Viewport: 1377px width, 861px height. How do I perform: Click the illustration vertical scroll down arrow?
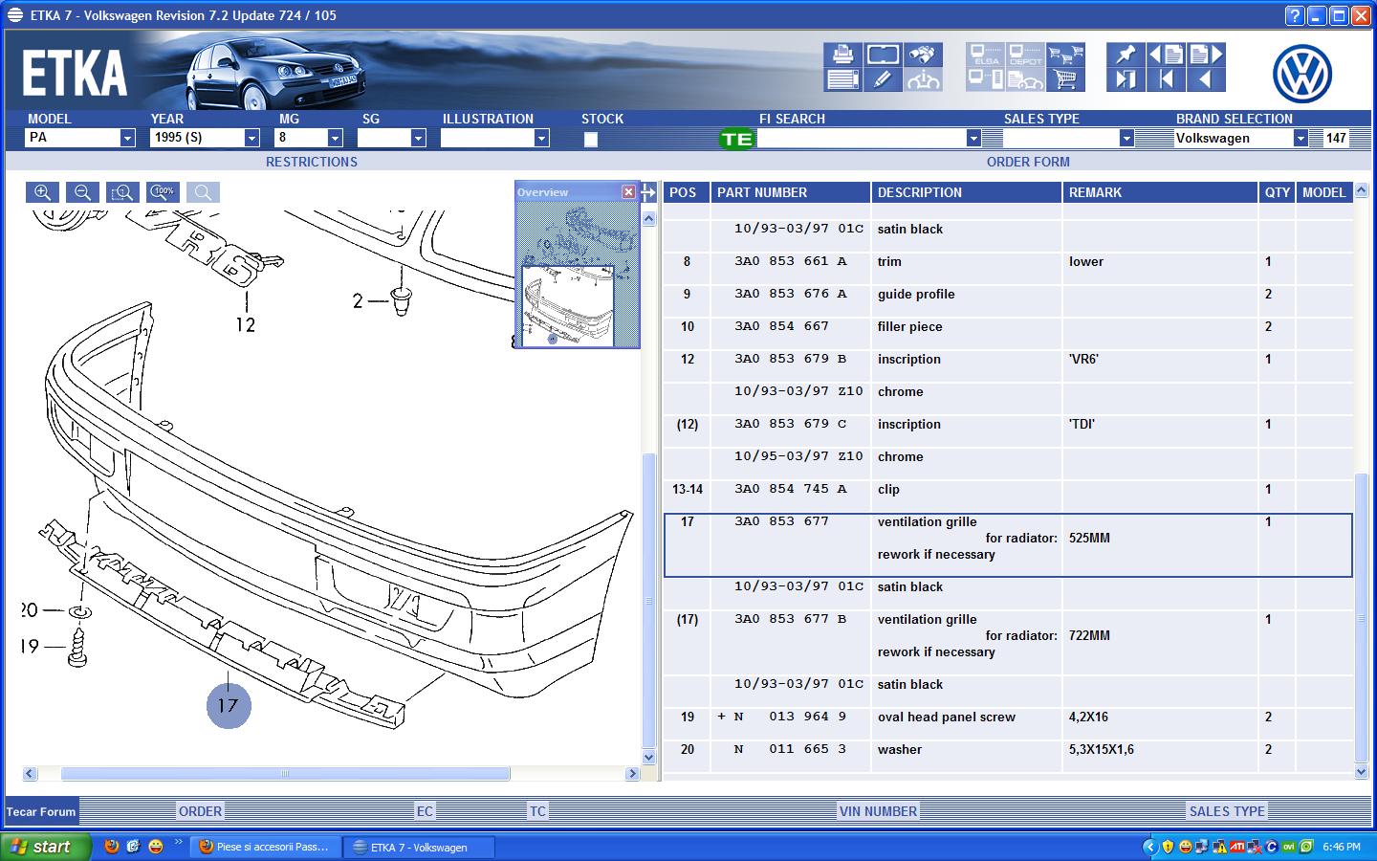click(x=649, y=757)
